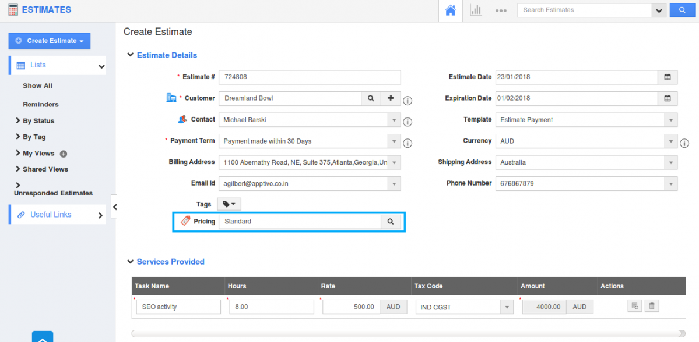Open Expiration Date calendar picker
699x342 pixels.
click(x=668, y=98)
